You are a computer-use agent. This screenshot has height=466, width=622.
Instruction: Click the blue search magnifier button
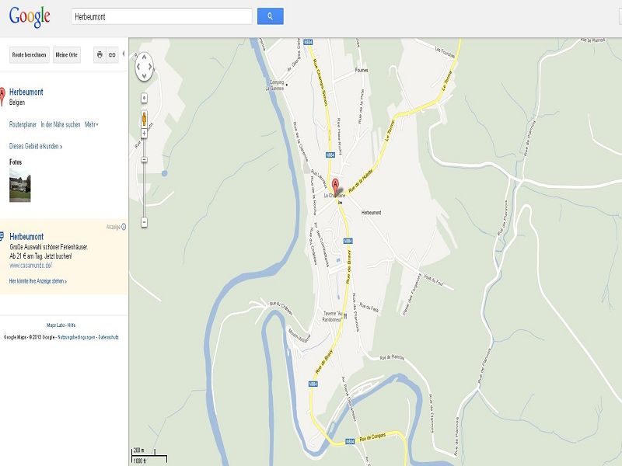(x=270, y=16)
